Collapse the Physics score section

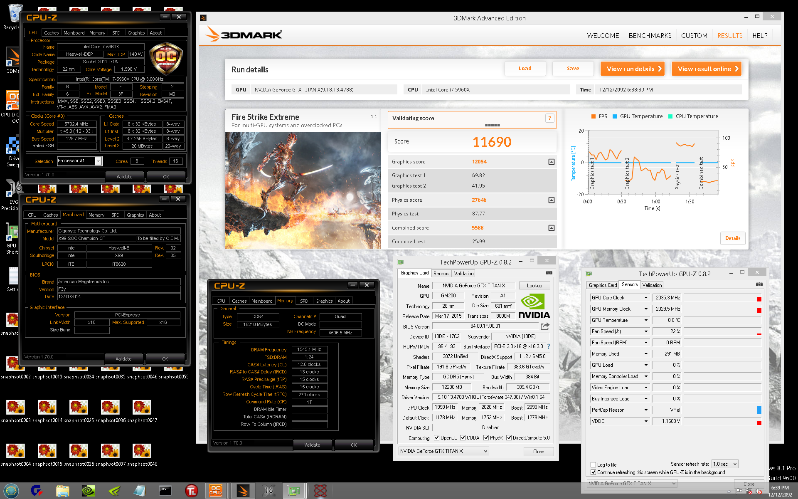coord(551,200)
